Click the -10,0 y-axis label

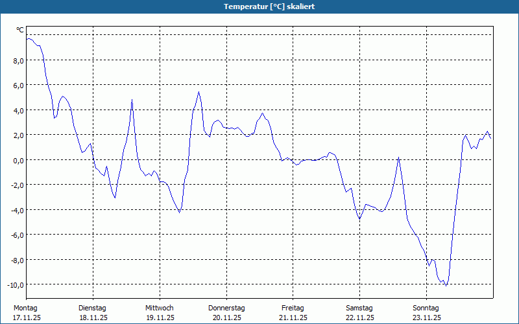(16, 285)
